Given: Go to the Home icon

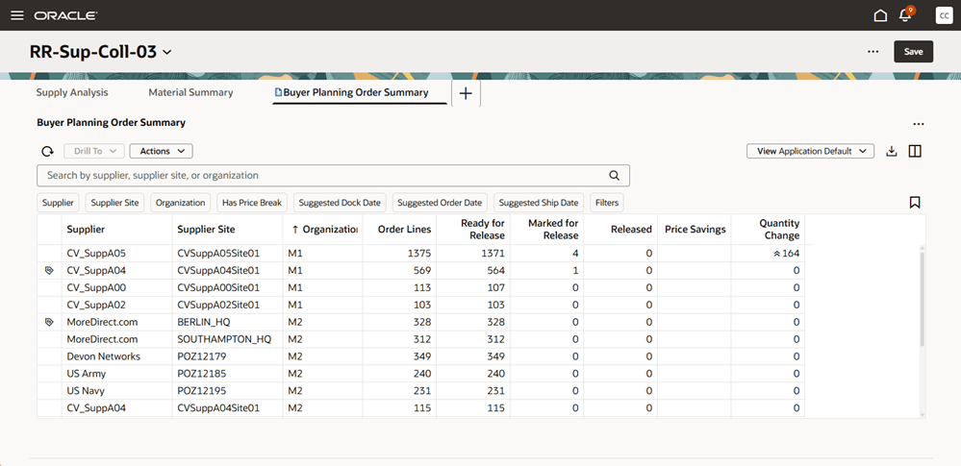Looking at the screenshot, I should pos(880,15).
